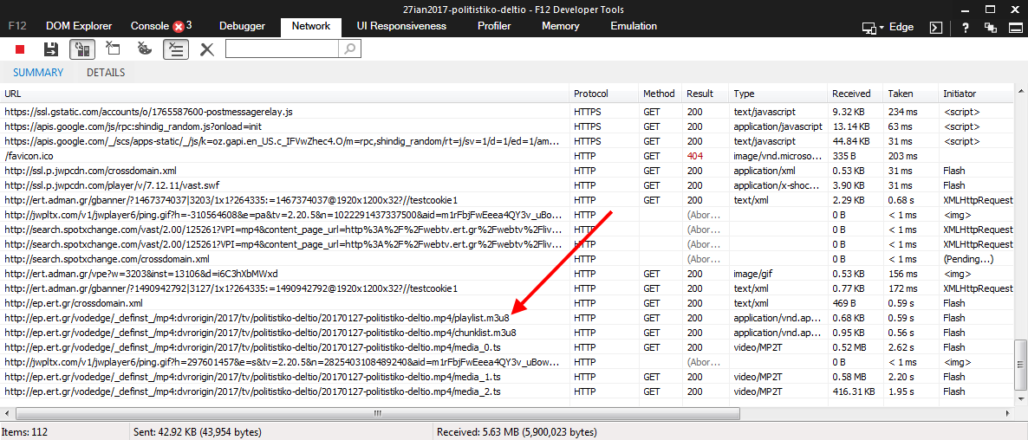Show the console pane icon
This screenshot has width=1028, height=440.
tap(937, 28)
